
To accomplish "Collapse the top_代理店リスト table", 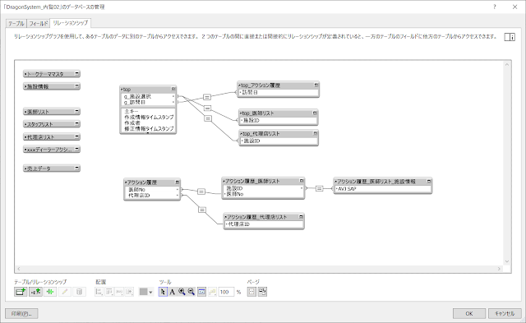I will [x=315, y=133].
